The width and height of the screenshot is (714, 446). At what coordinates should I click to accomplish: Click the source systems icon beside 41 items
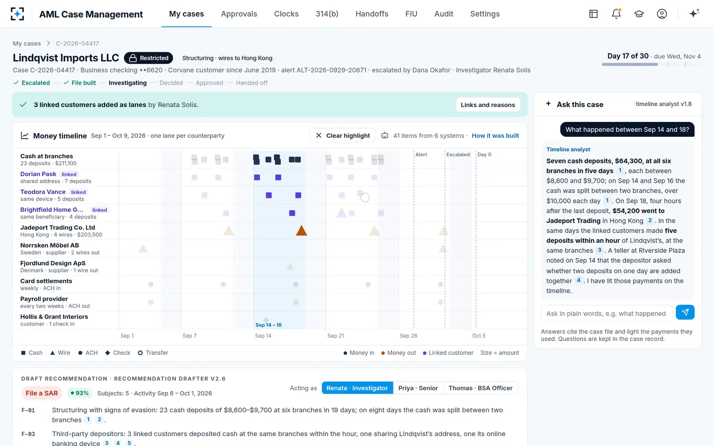[x=385, y=135]
